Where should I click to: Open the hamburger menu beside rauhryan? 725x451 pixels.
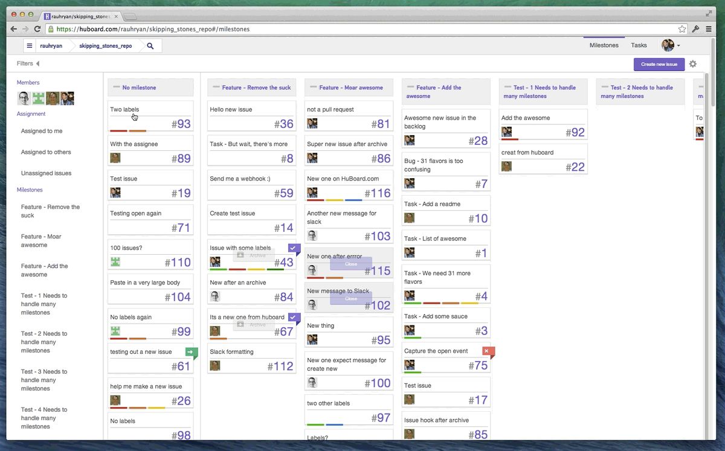point(30,46)
